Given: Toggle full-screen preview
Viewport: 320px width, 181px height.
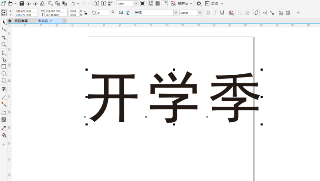Looking at the screenshot, I should [x=143, y=4].
